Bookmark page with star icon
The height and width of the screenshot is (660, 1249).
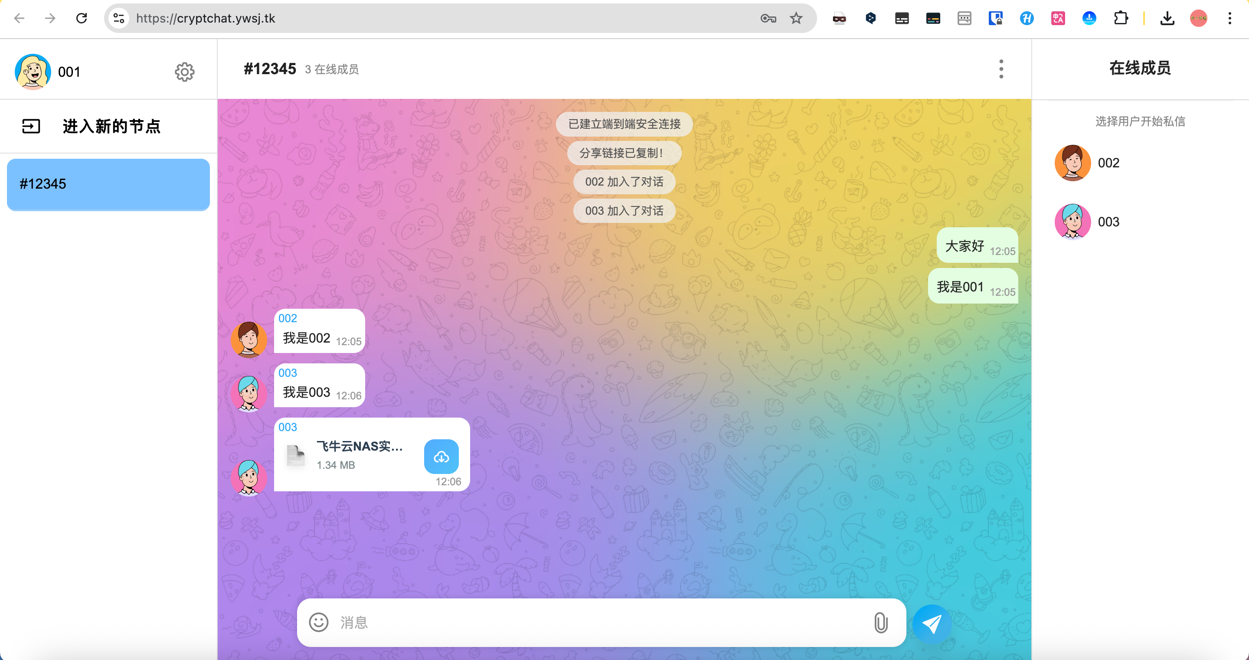point(796,18)
